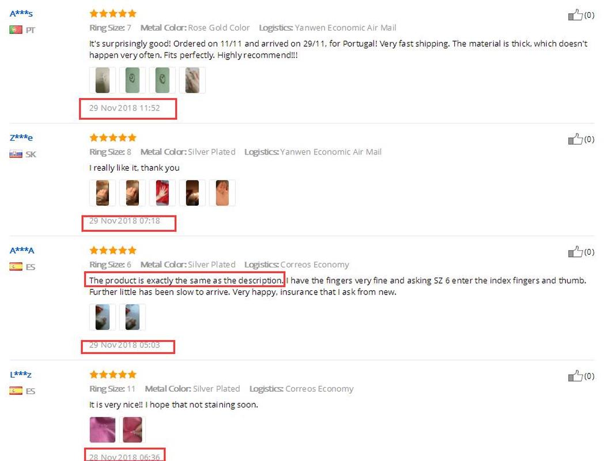Open reviewer Z***e profile name
611x461 pixels.
[x=21, y=138]
